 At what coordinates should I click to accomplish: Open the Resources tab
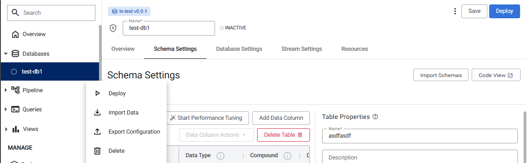(x=355, y=49)
